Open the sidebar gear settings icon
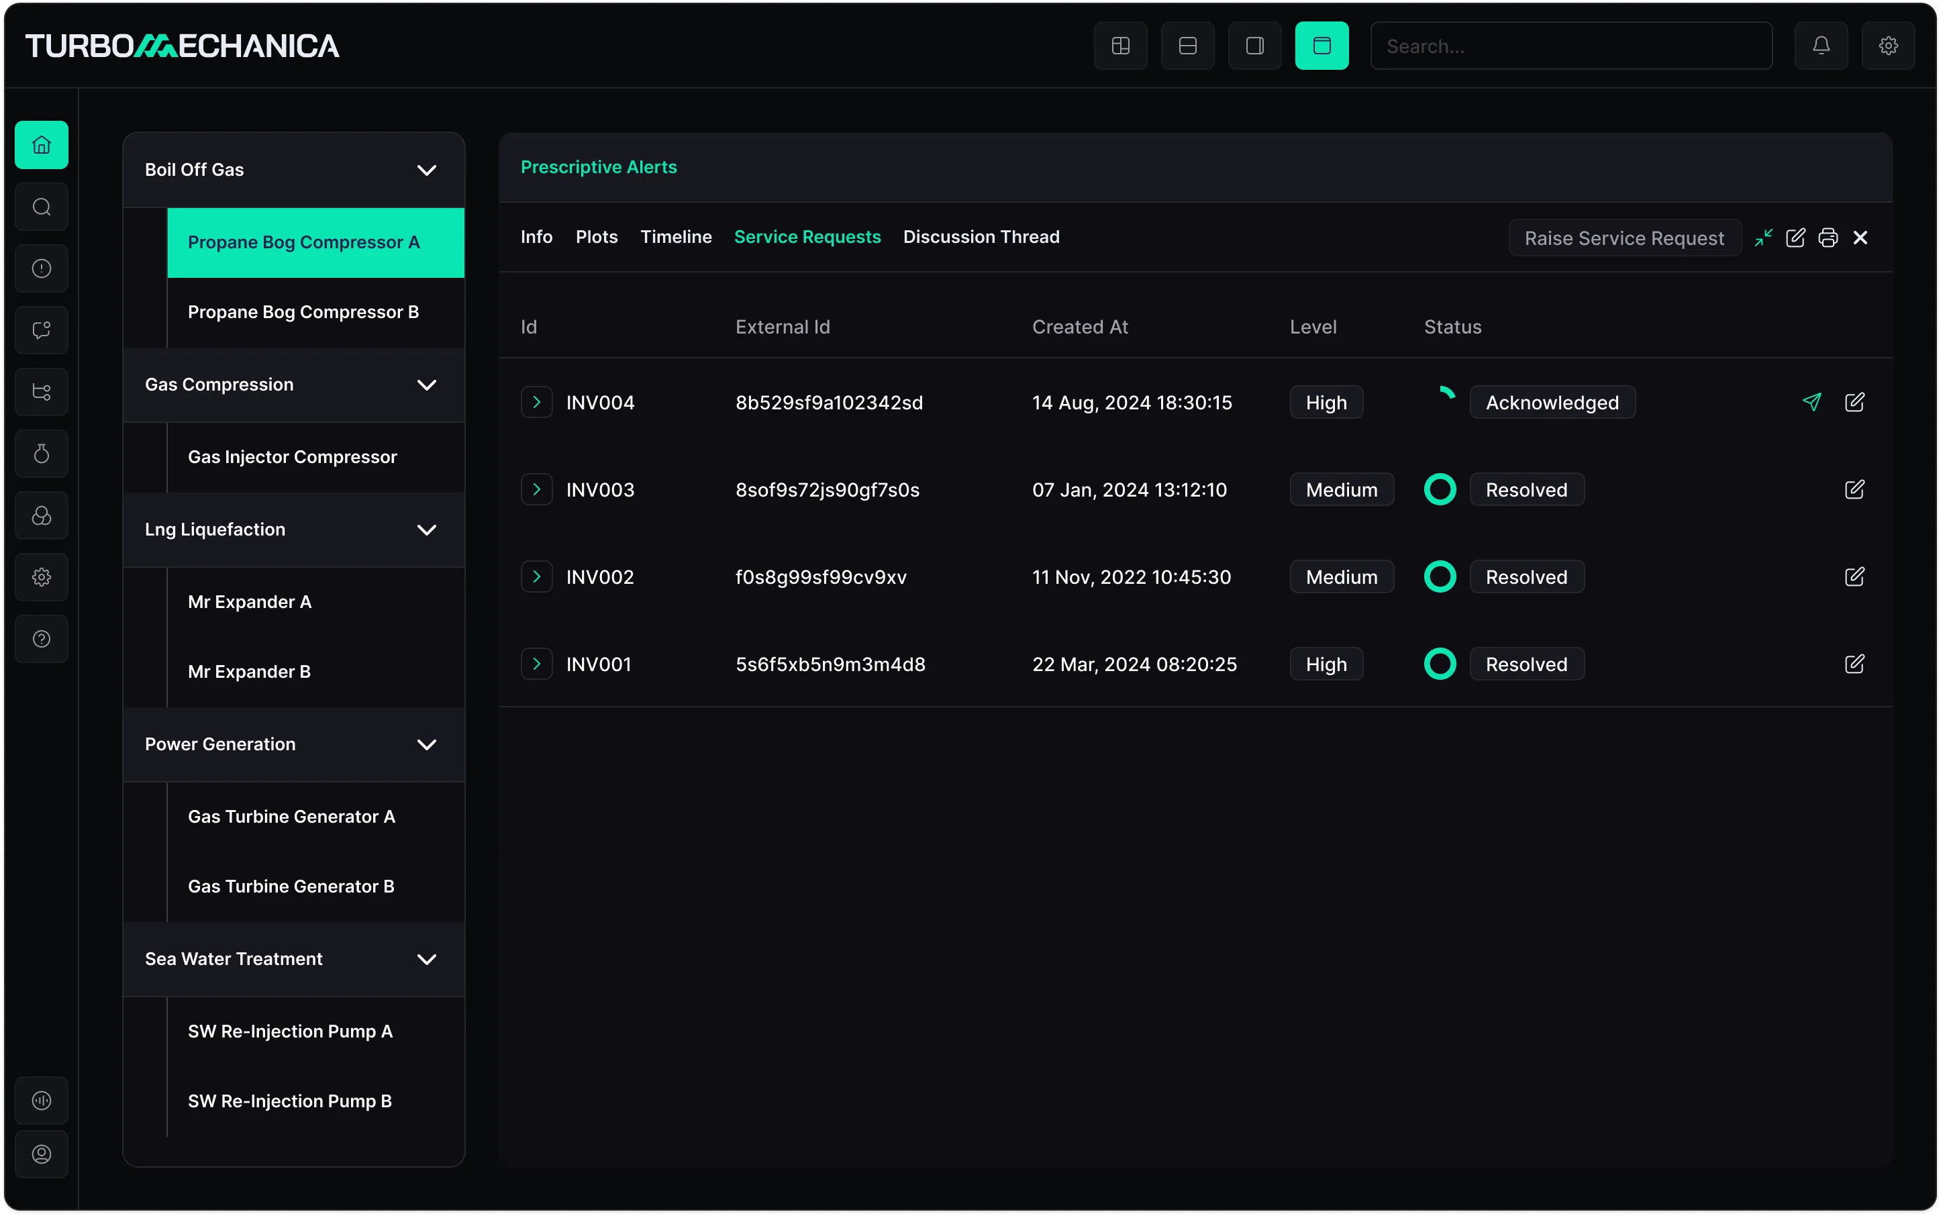1941x1216 pixels. pos(41,576)
